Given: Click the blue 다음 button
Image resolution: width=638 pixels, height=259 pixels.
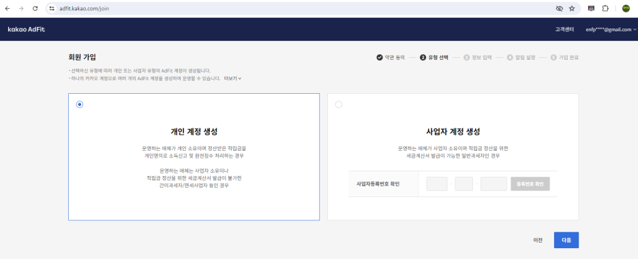Looking at the screenshot, I should pyautogui.click(x=566, y=240).
